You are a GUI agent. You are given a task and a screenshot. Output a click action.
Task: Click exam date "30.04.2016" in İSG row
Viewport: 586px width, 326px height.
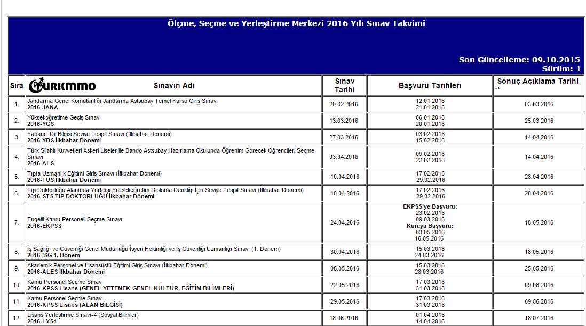tap(345, 252)
